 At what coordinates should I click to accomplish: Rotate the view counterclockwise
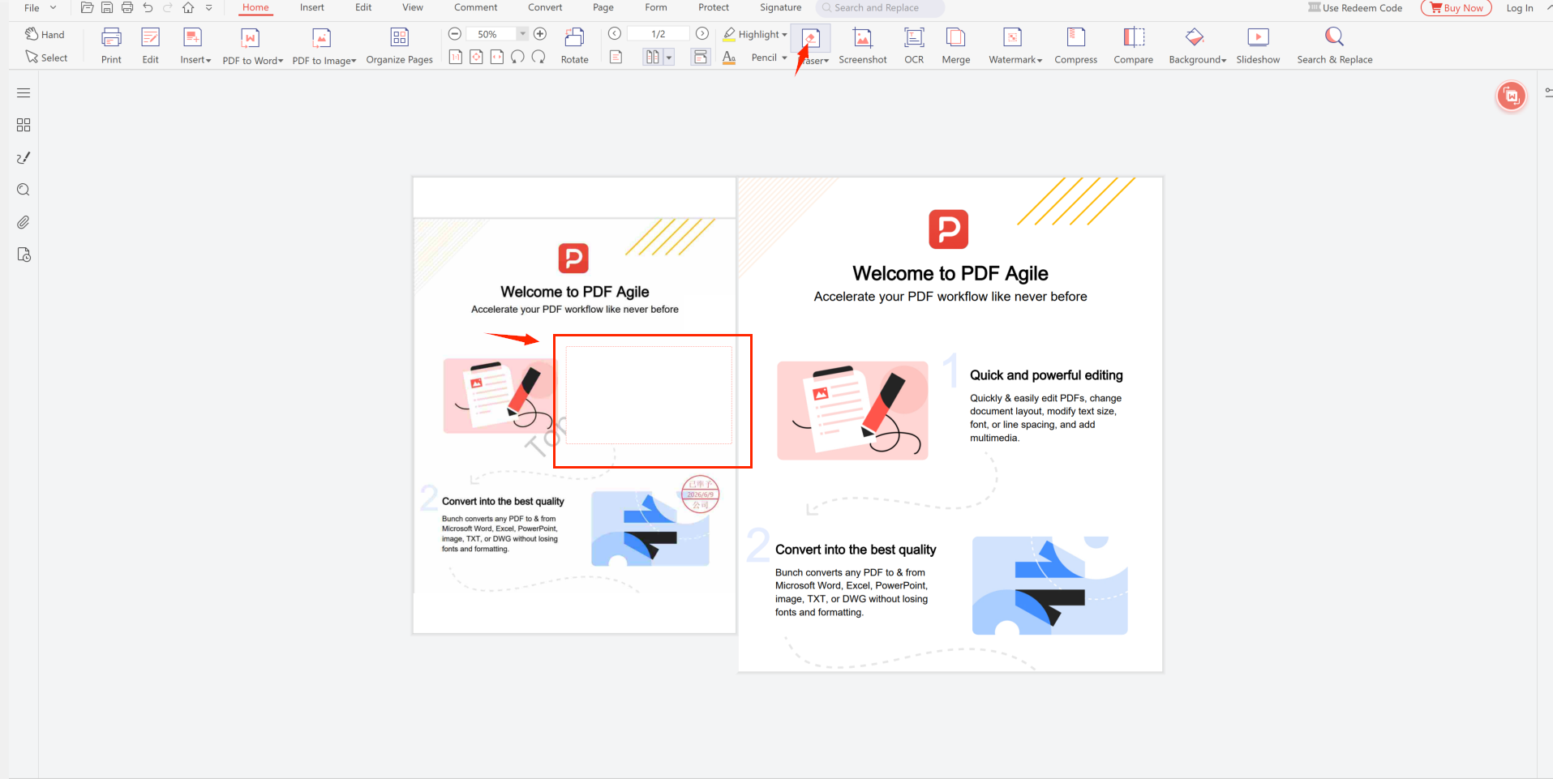(x=517, y=57)
